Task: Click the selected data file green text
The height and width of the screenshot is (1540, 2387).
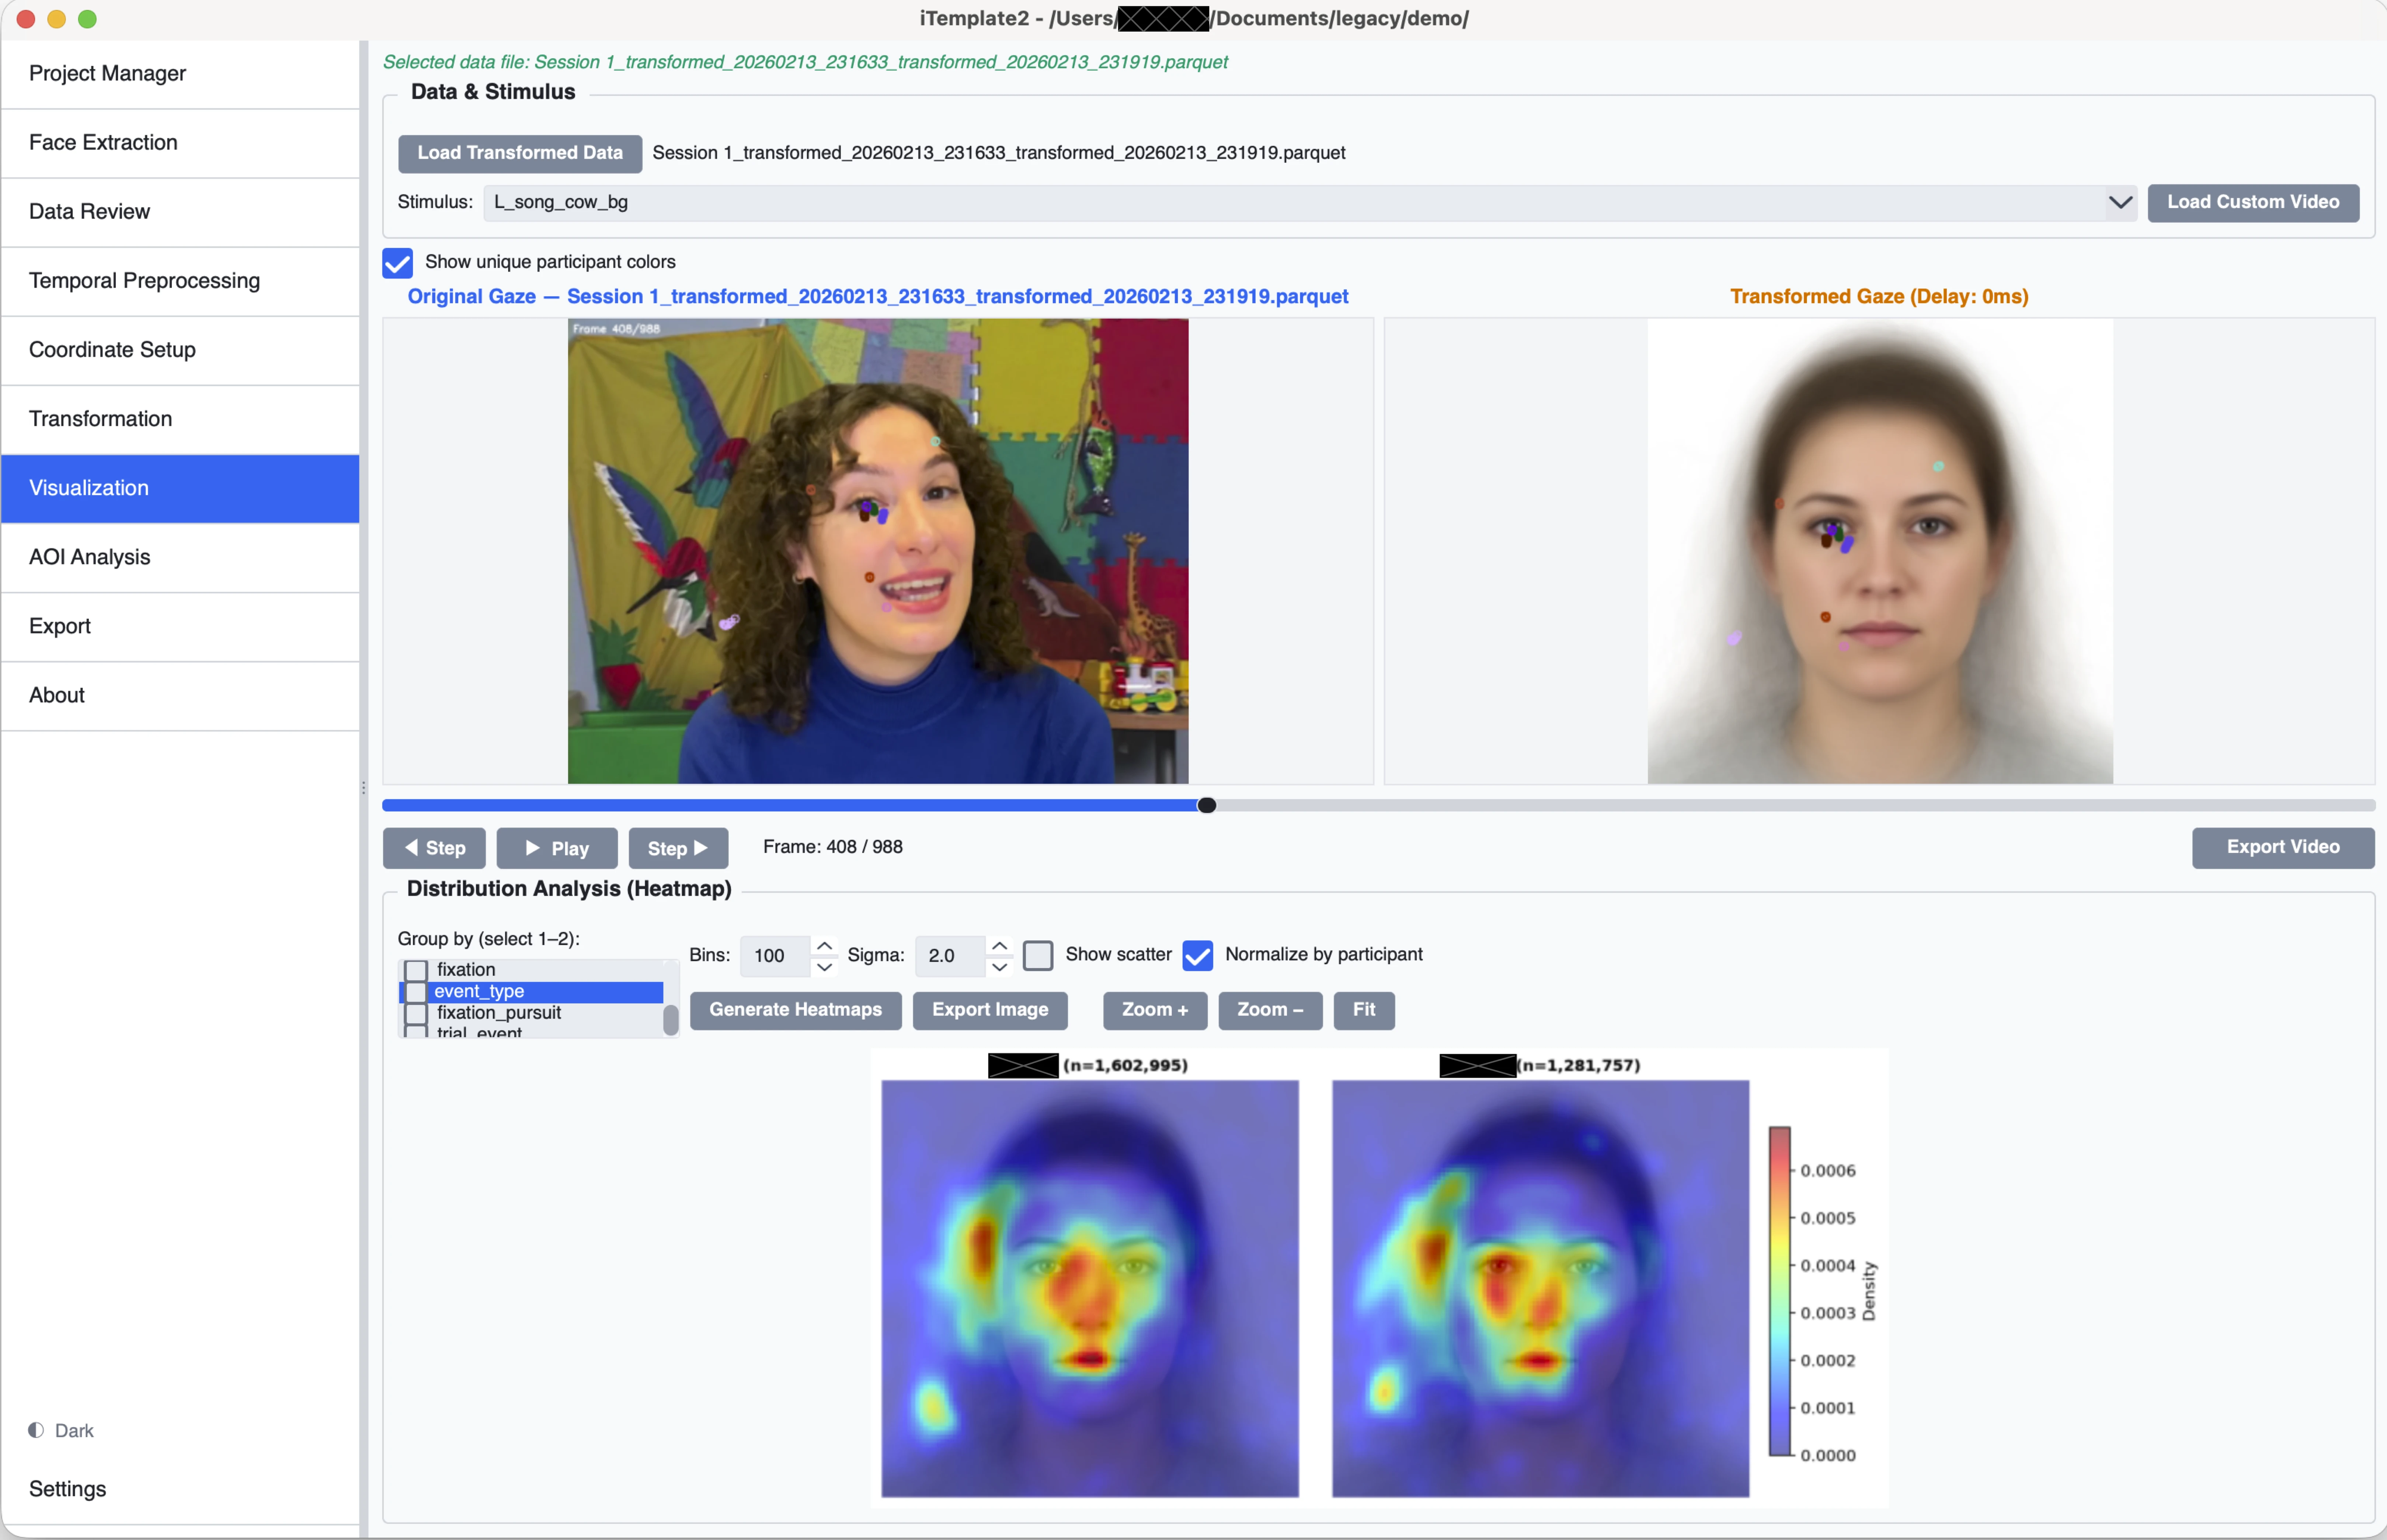Action: tap(805, 62)
